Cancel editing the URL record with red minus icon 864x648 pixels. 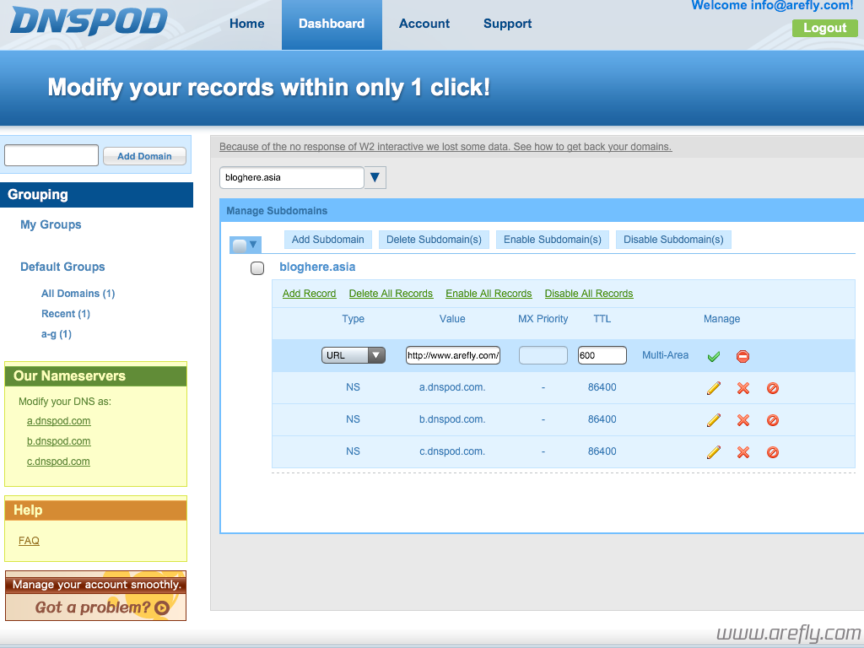pos(742,357)
